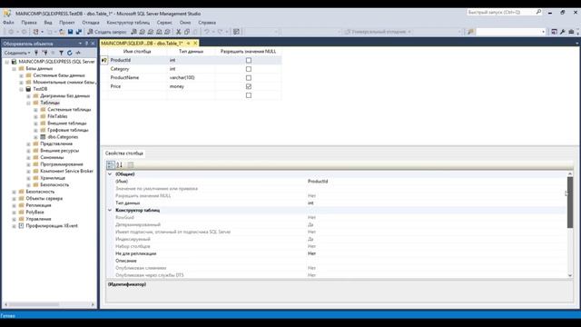Click the Undo arrow icon
This screenshot has width=581, height=327.
pos(207,32)
